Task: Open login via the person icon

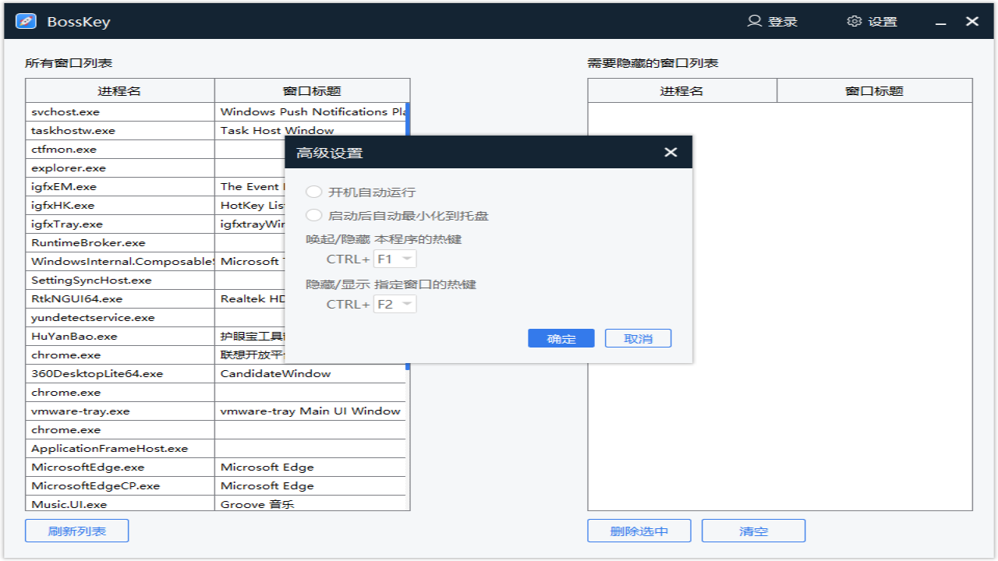Action: [753, 22]
